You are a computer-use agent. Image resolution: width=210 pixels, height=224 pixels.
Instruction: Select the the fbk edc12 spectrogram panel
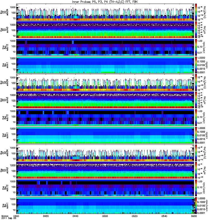(x=105, y=188)
